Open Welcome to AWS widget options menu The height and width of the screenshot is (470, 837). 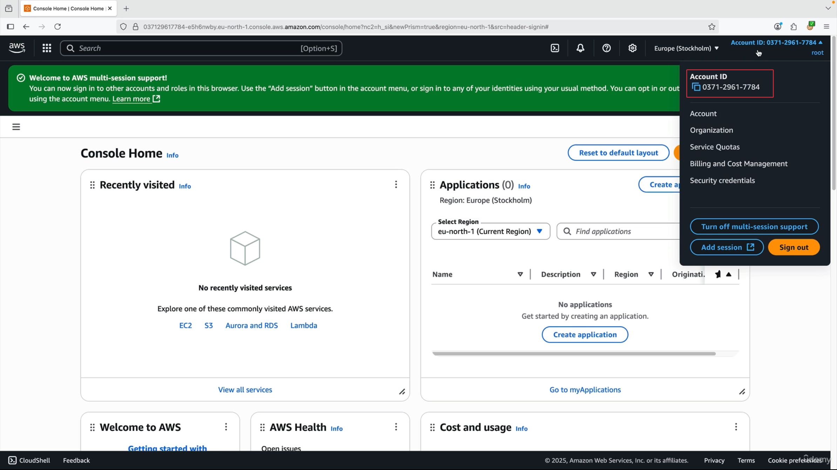pyautogui.click(x=226, y=427)
